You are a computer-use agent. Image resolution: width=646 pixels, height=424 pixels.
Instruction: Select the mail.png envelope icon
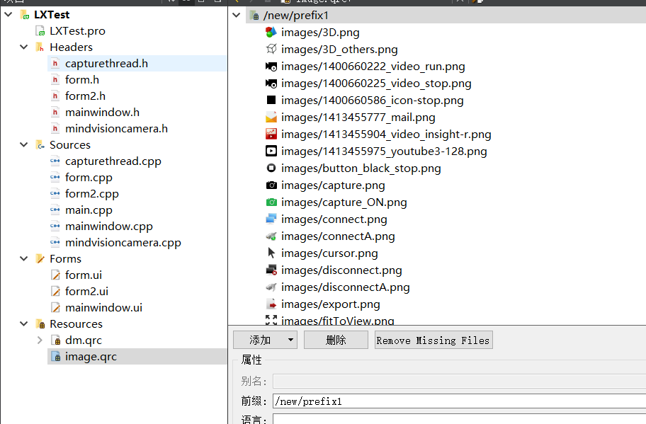click(271, 118)
